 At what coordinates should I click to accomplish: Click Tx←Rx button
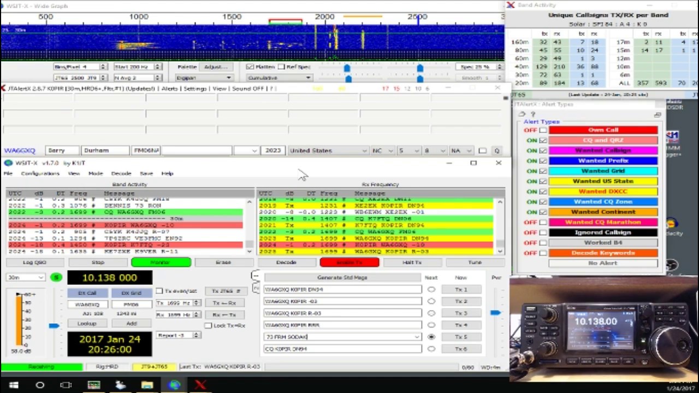click(x=224, y=303)
